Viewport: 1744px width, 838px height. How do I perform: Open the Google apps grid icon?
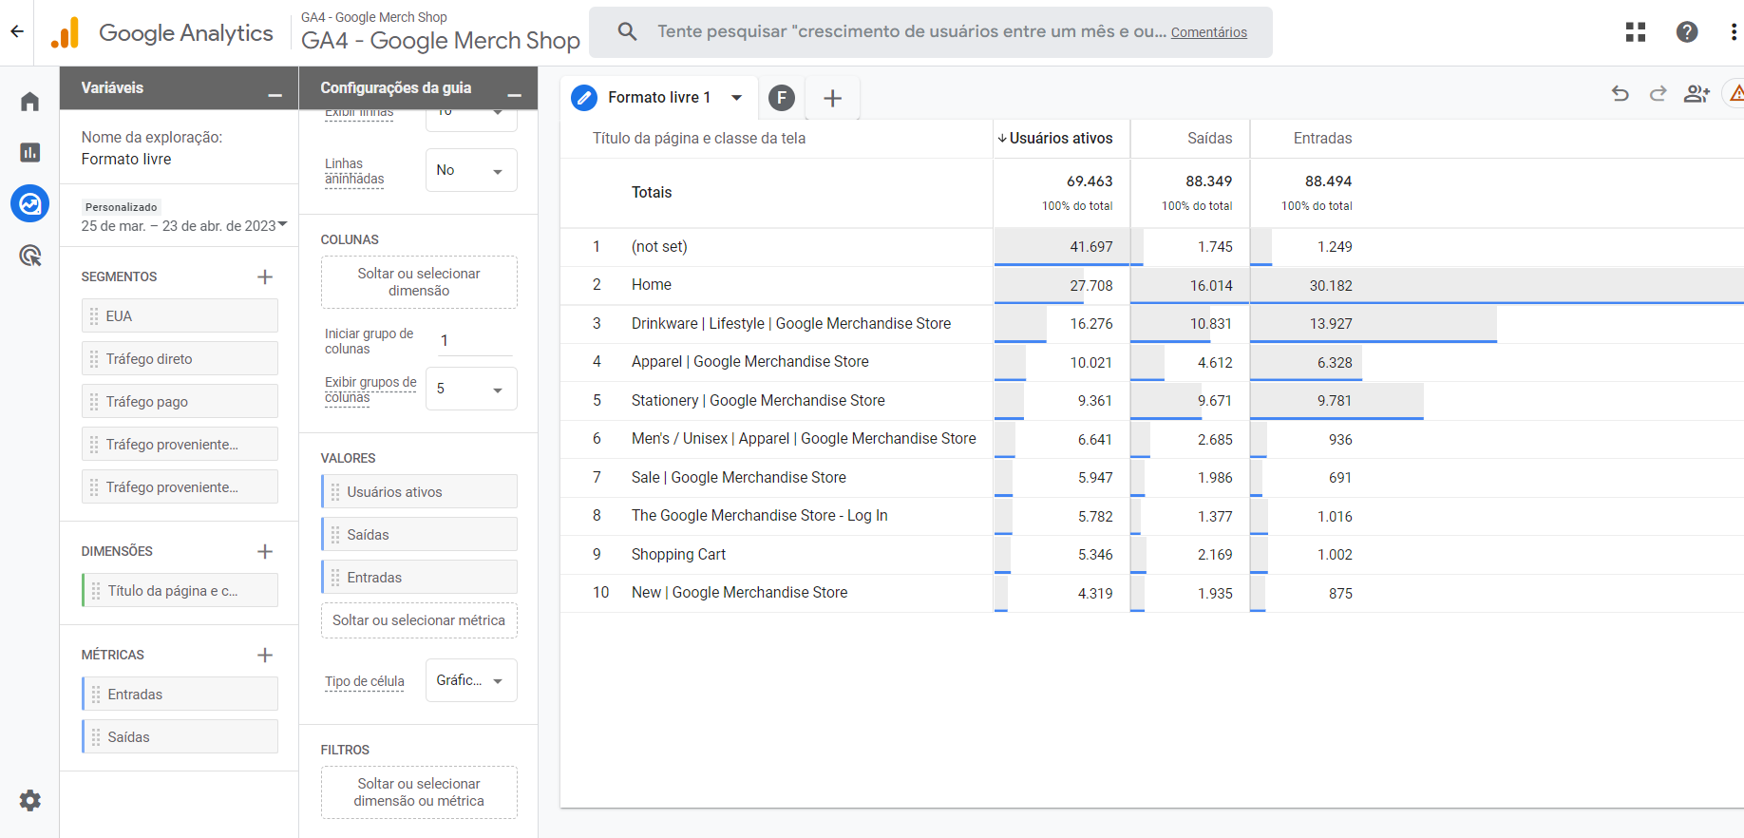(x=1635, y=32)
